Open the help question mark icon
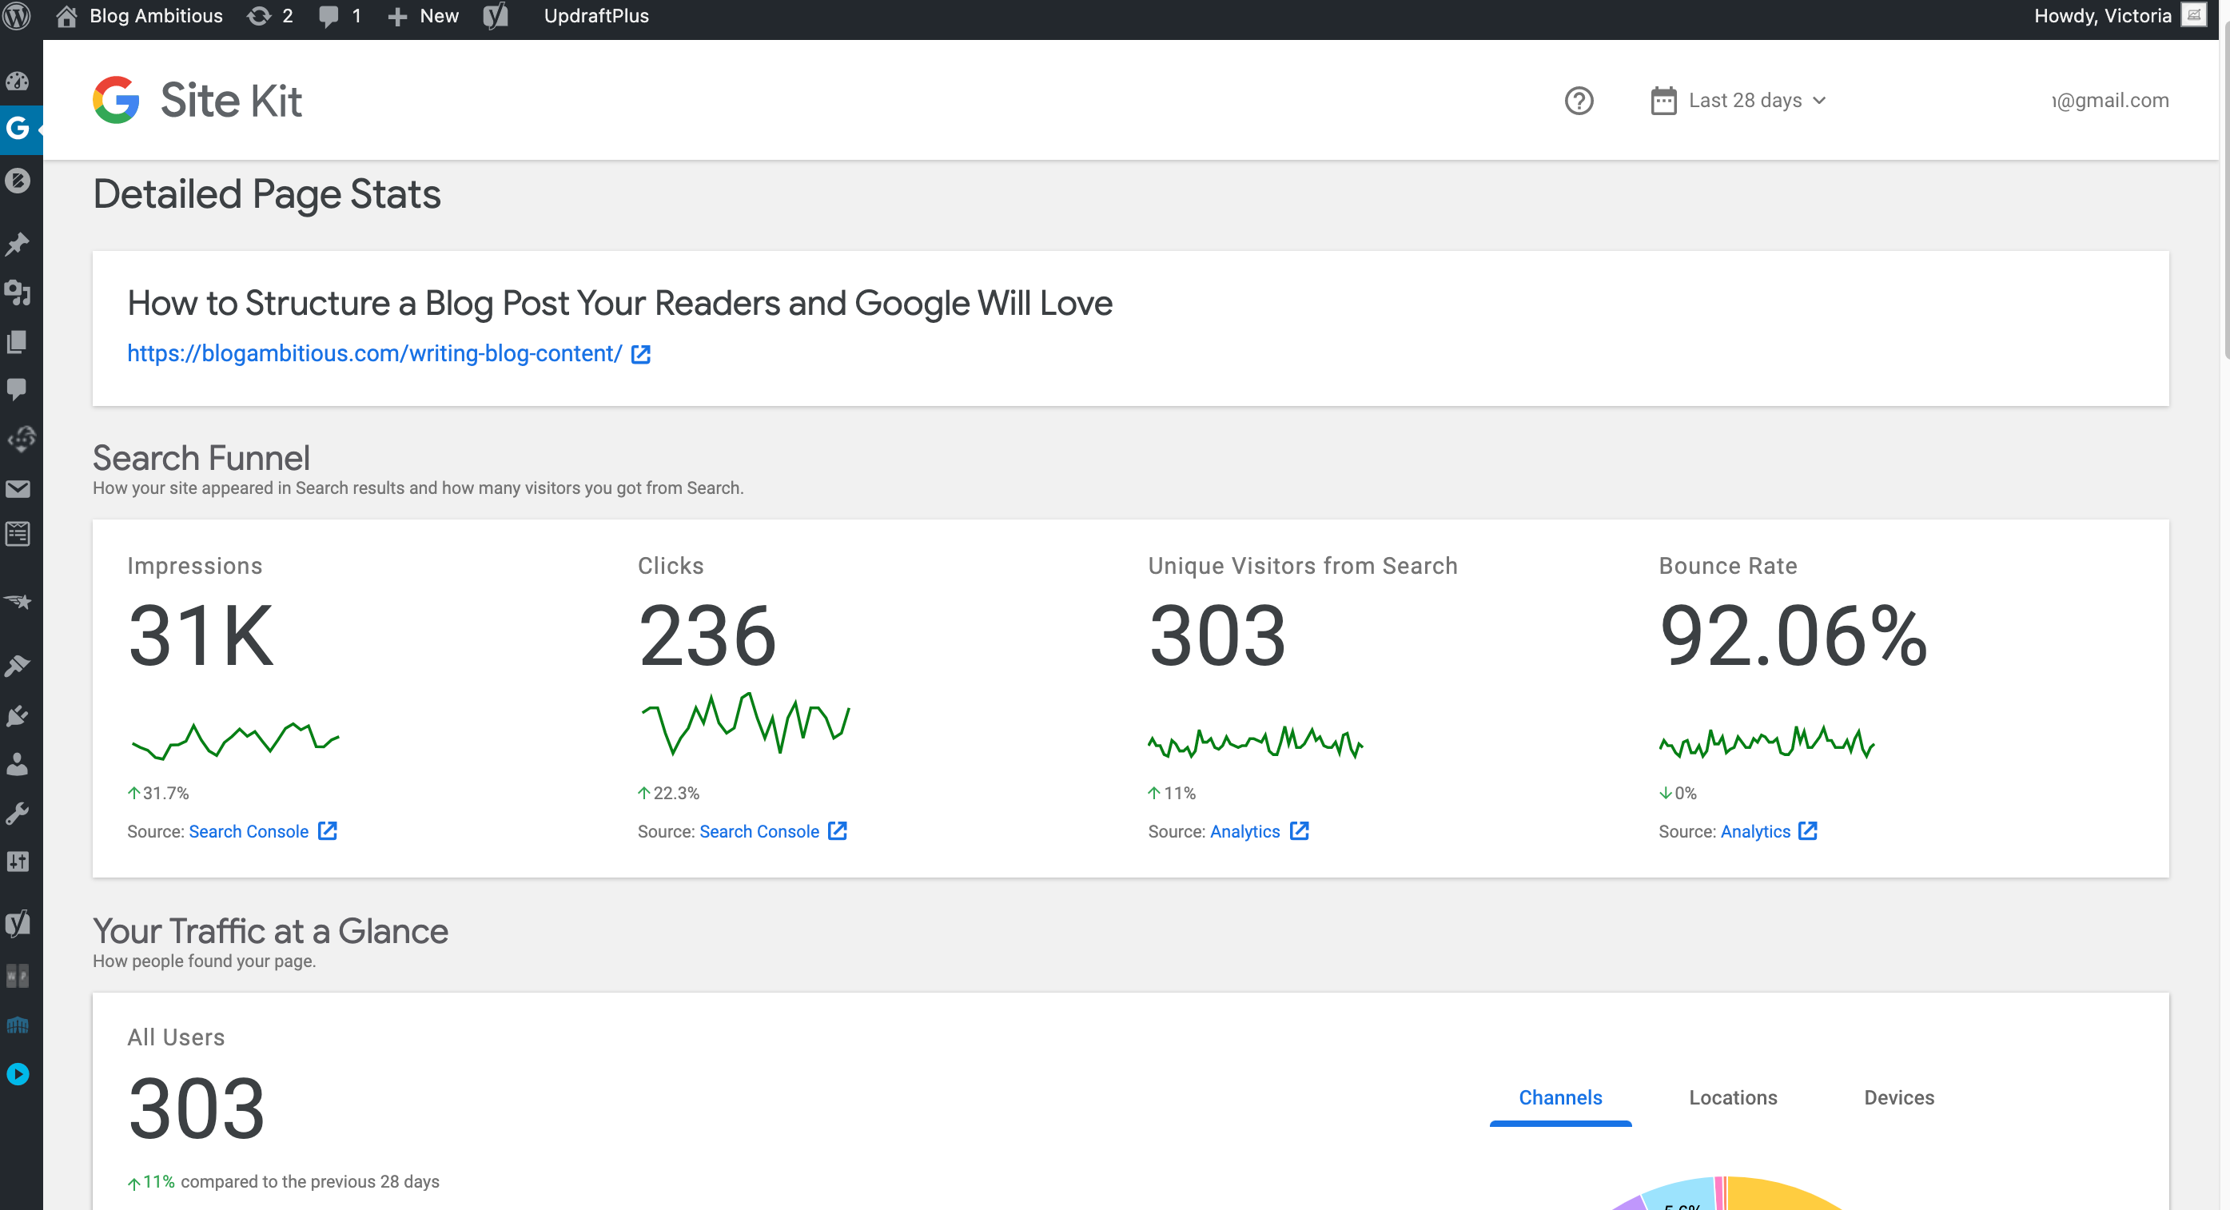The image size is (2230, 1210). coord(1579,100)
